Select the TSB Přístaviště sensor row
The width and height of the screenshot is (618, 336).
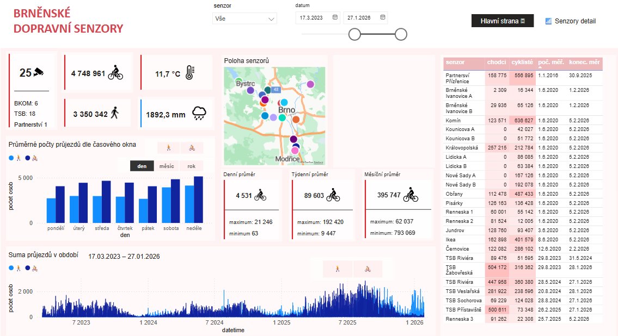[523, 310]
